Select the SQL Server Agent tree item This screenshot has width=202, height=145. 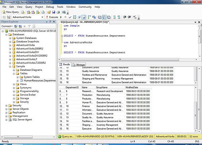point(22,119)
